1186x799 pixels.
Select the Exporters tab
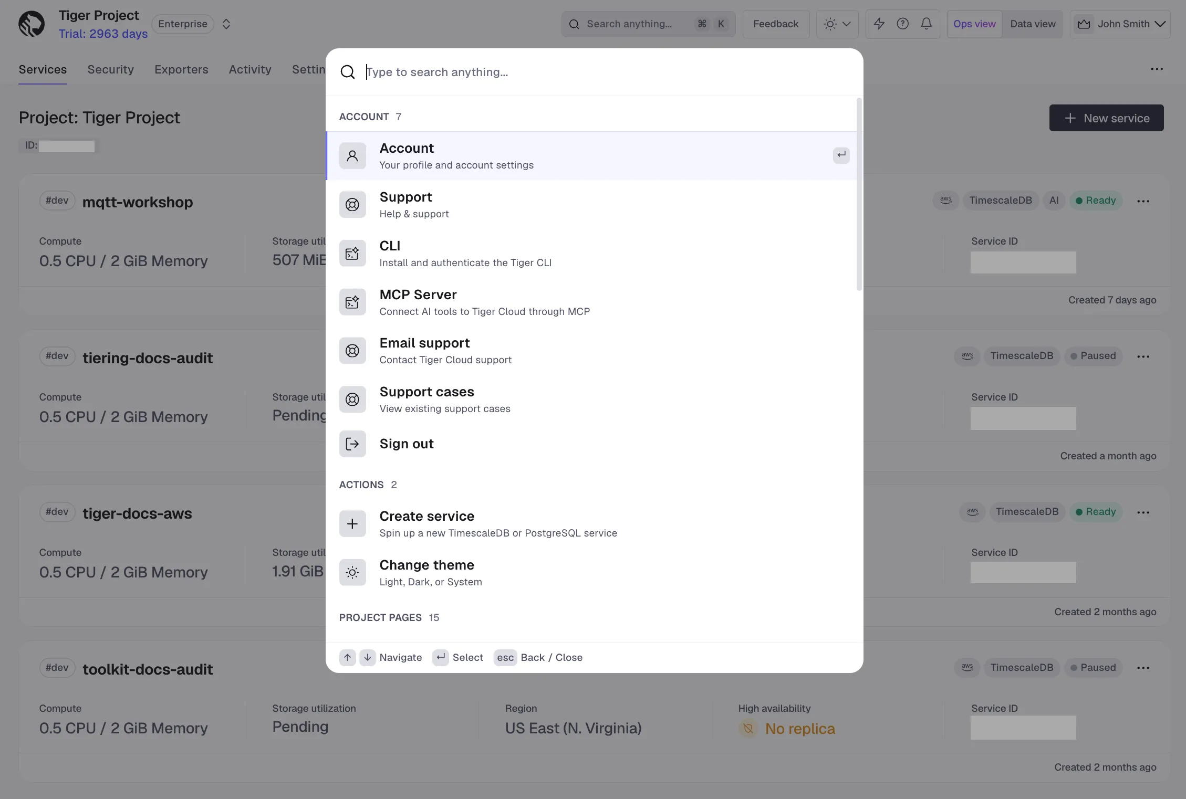click(181, 69)
